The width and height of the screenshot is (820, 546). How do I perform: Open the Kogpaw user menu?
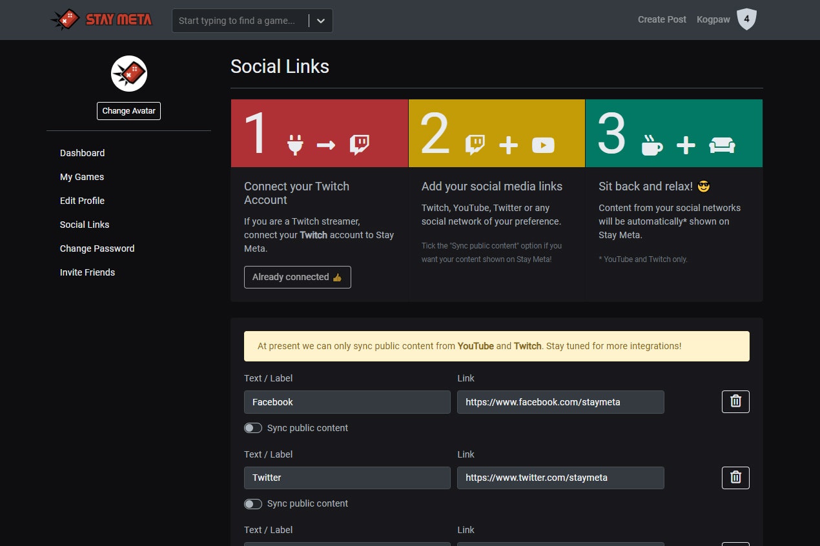713,19
